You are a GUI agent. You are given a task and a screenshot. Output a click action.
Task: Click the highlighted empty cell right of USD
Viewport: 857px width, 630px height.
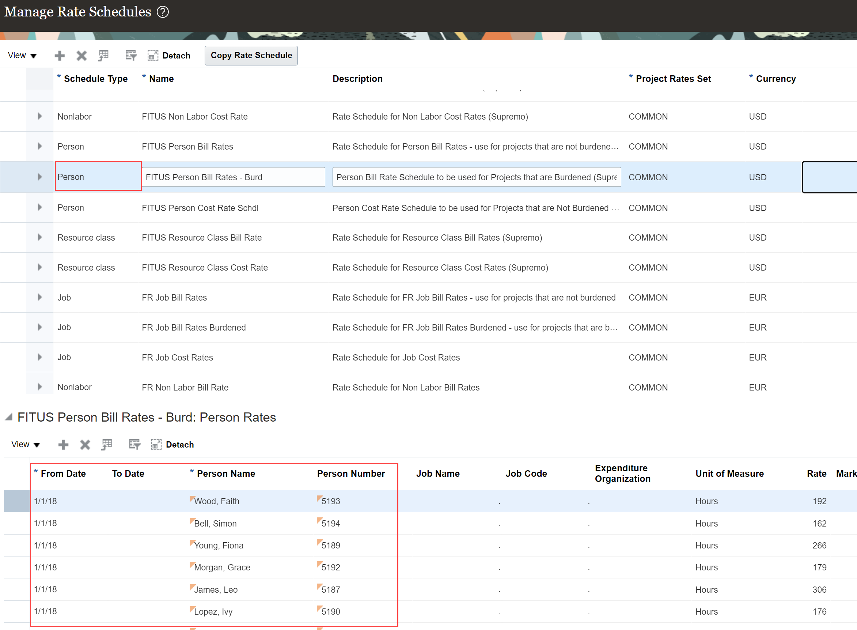(x=830, y=177)
